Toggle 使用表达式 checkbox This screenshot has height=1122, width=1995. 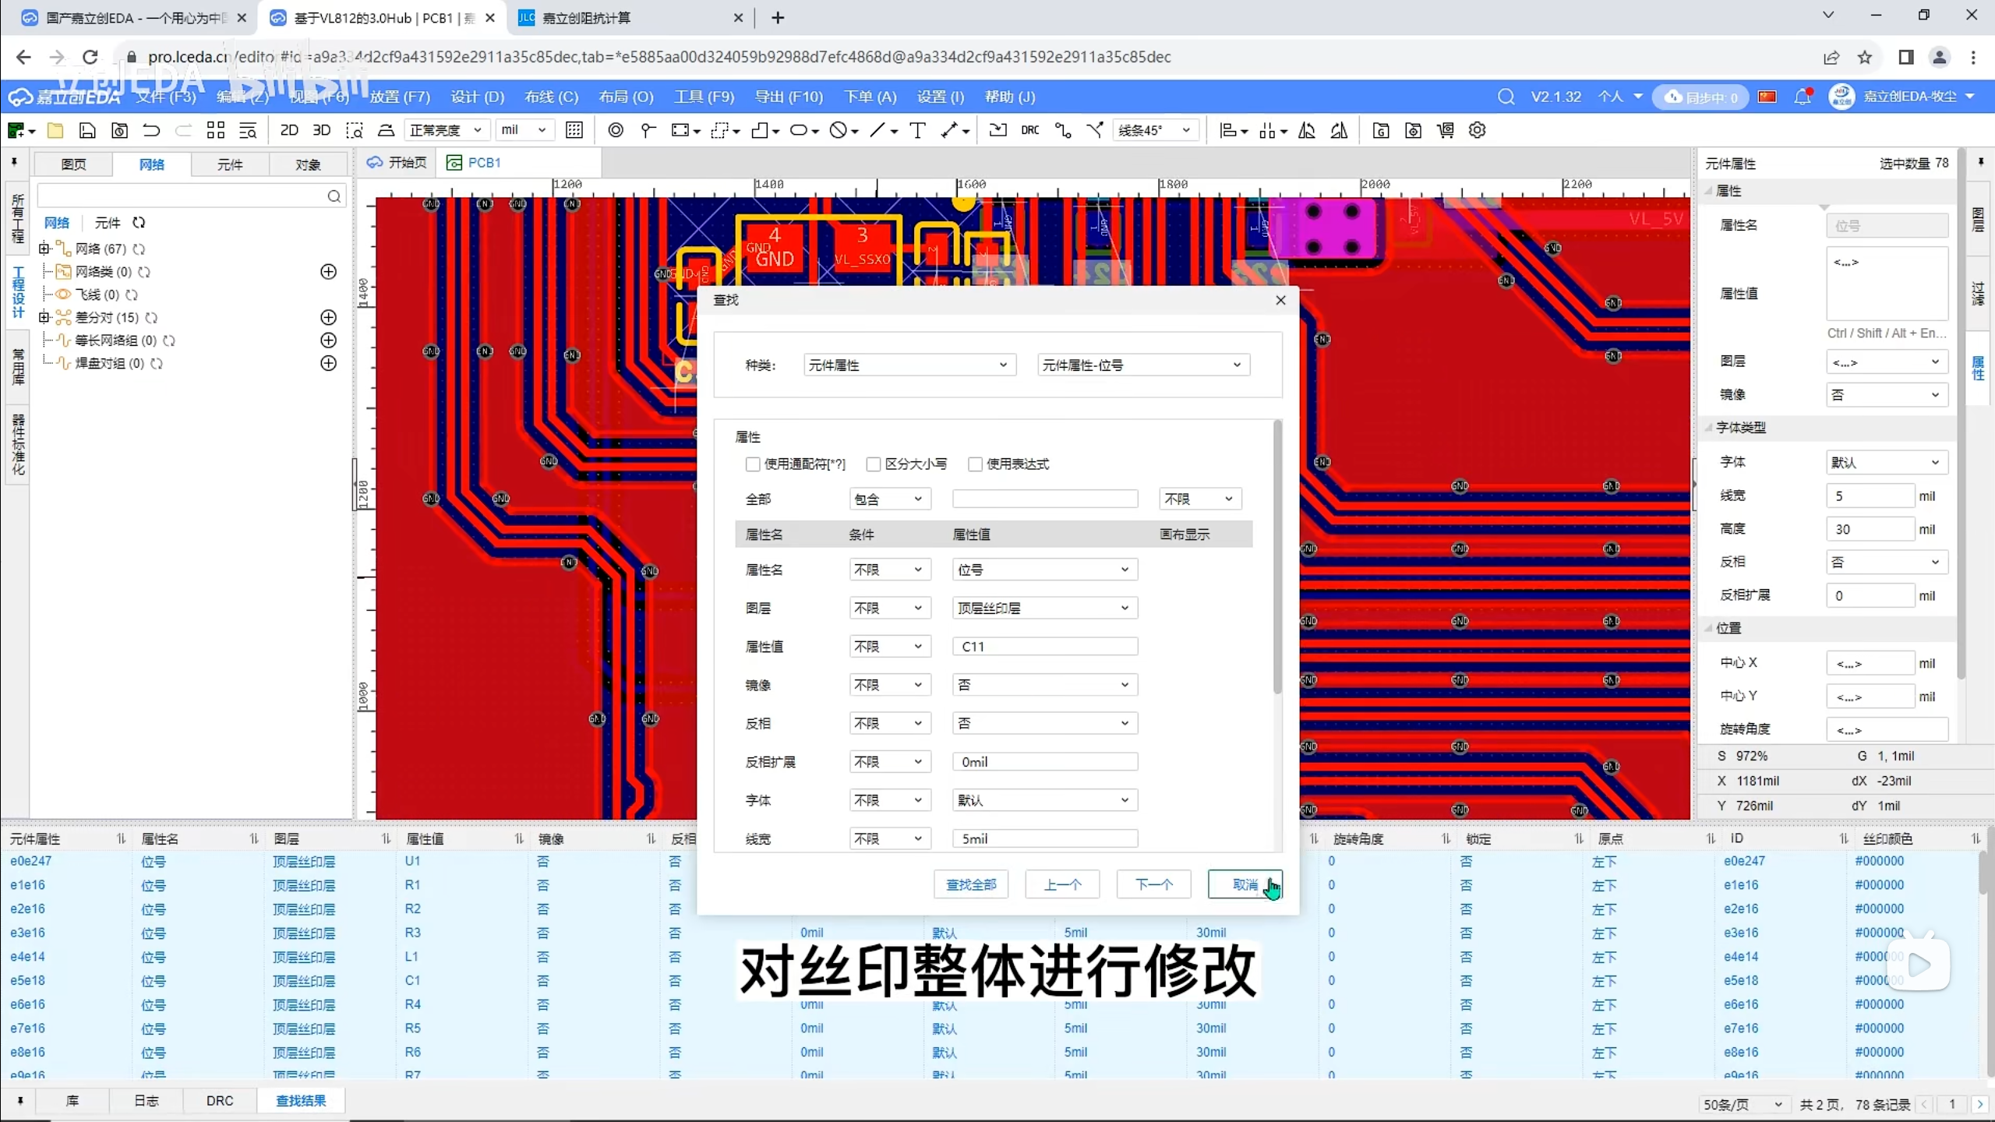[x=974, y=464]
